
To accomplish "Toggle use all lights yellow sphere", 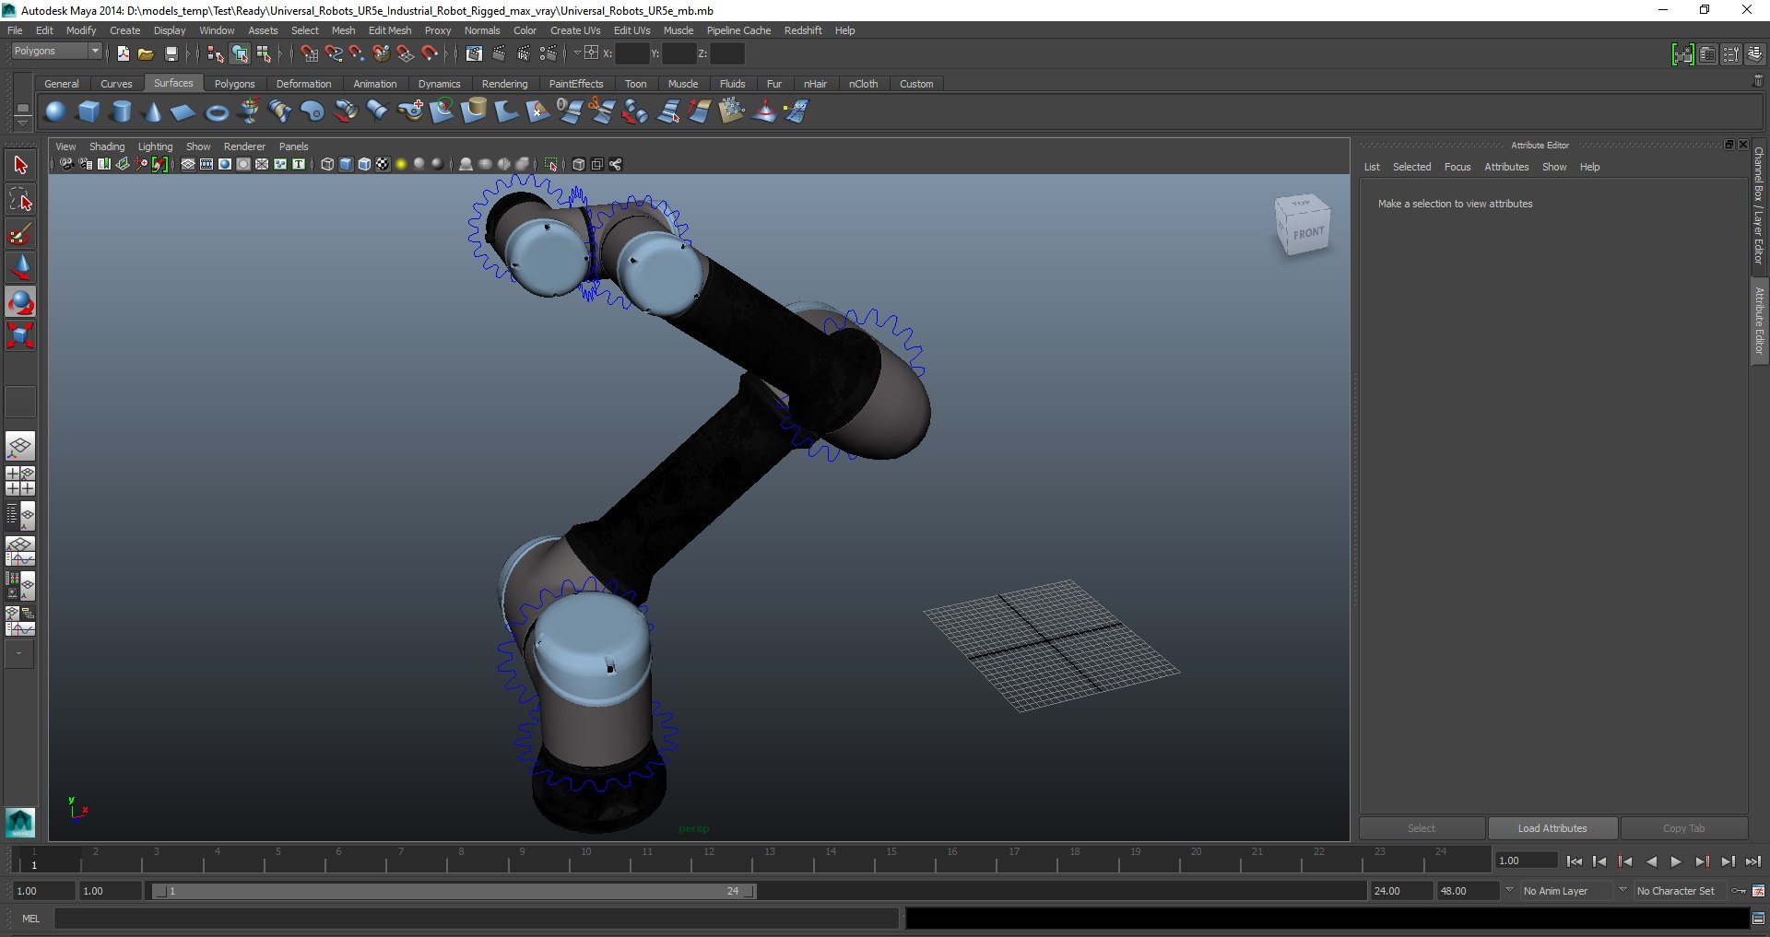I will (x=401, y=164).
